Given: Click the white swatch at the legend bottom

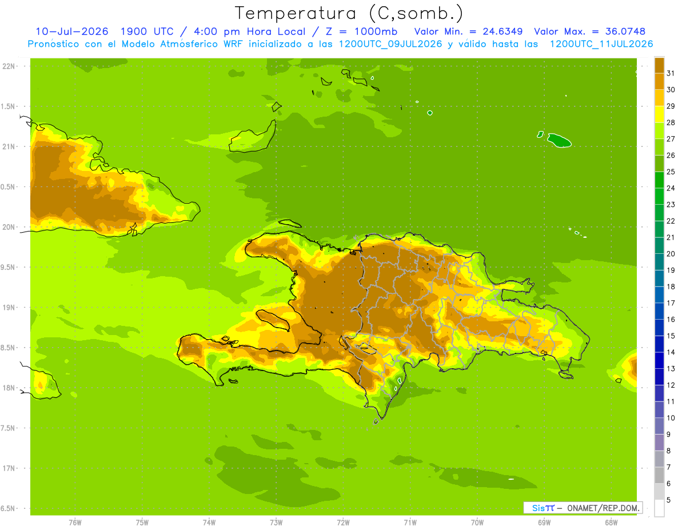Looking at the screenshot, I should tap(659, 508).
